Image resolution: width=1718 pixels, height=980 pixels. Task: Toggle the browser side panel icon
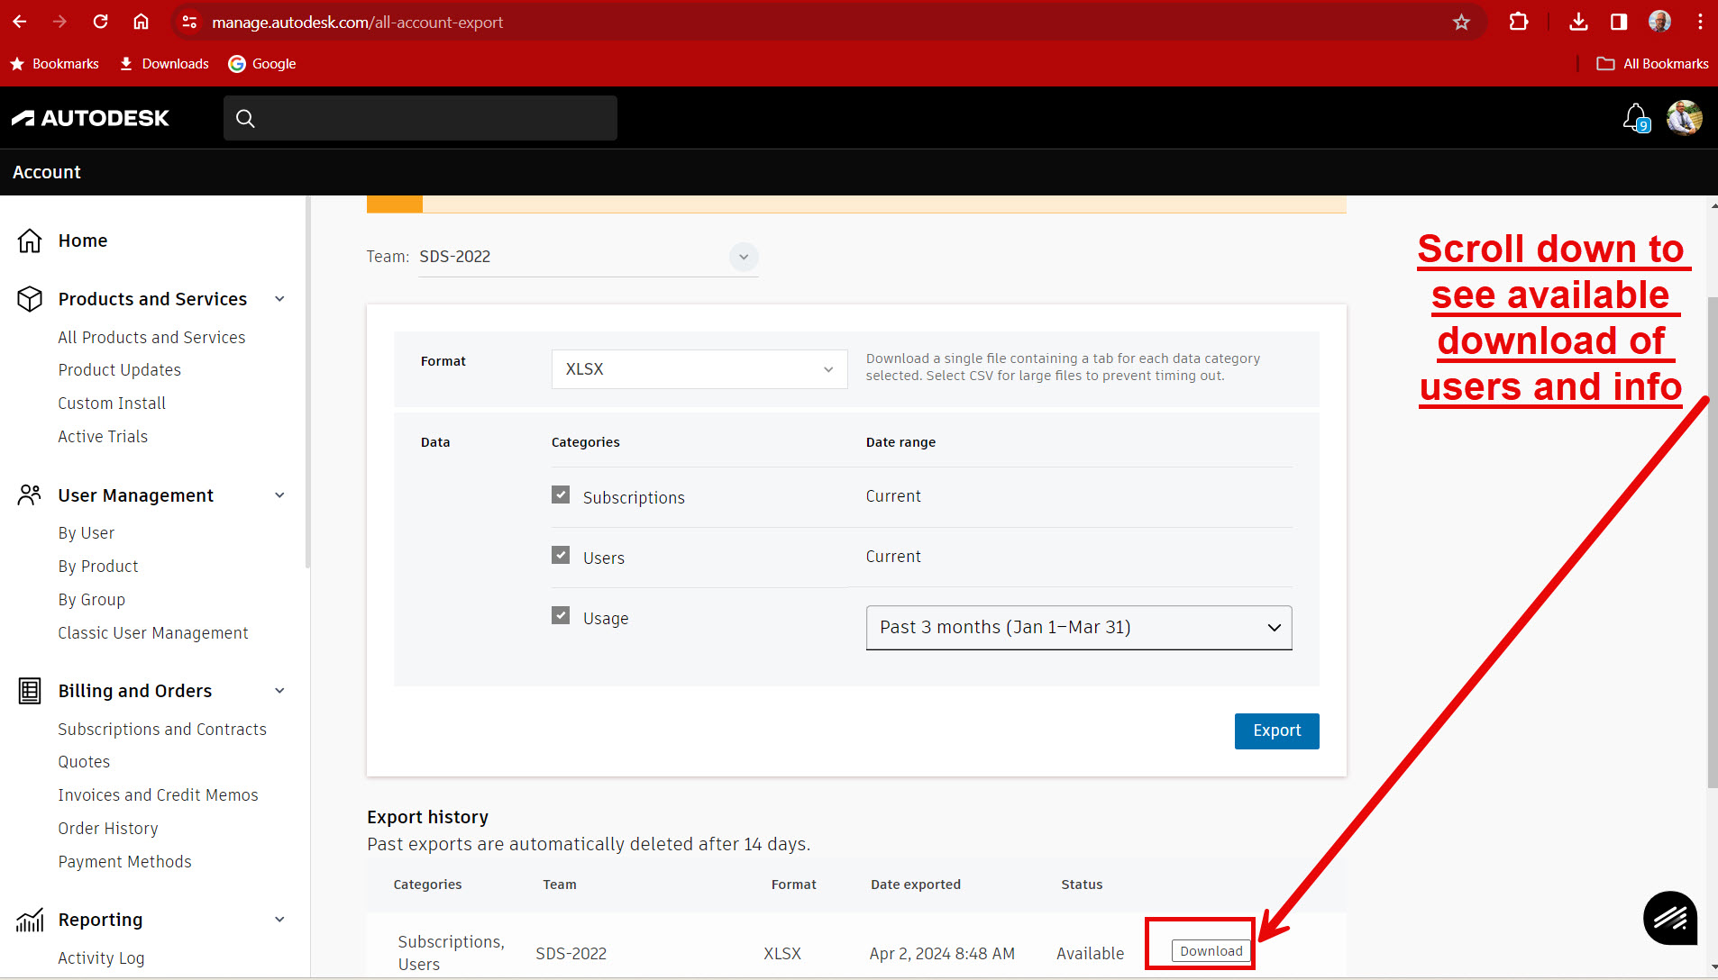[1619, 22]
